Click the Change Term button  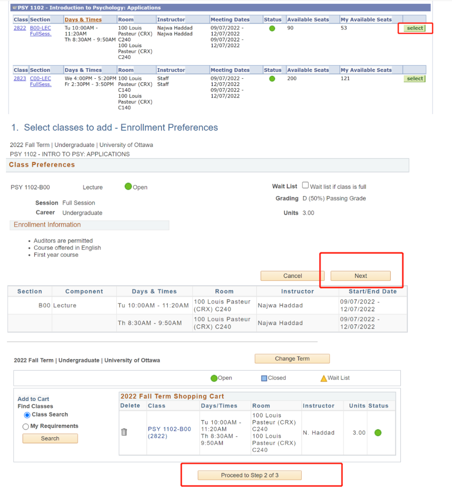pyautogui.click(x=292, y=359)
